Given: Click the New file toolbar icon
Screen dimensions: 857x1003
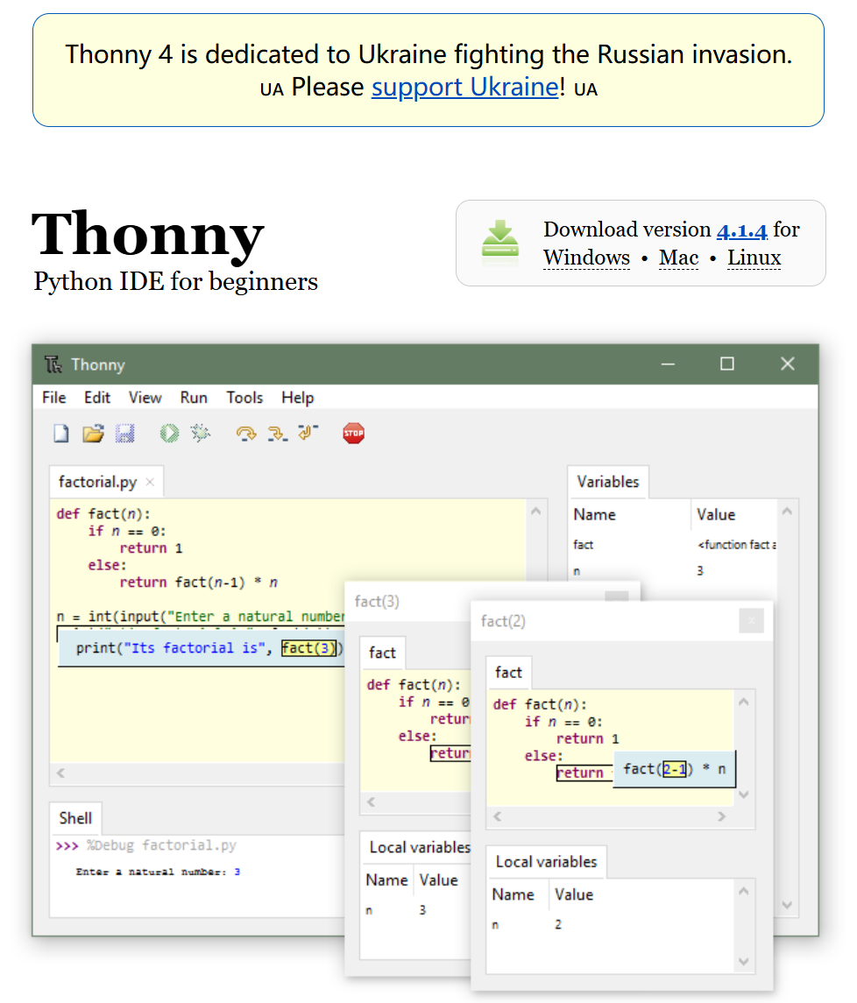Looking at the screenshot, I should pos(60,434).
